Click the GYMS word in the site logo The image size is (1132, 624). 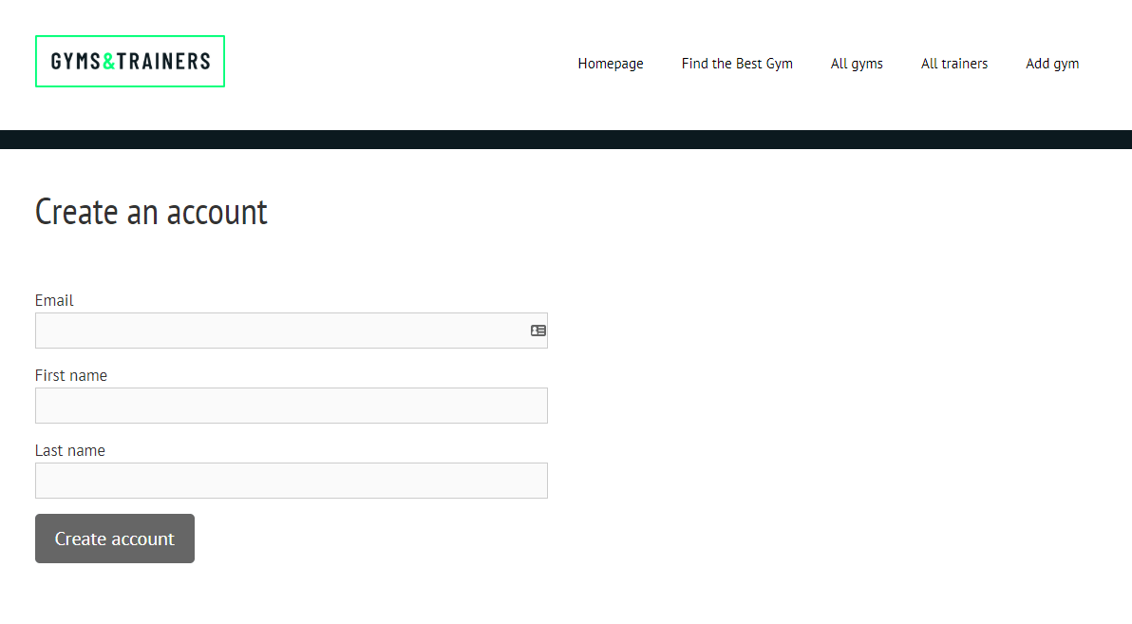pyautogui.click(x=76, y=62)
